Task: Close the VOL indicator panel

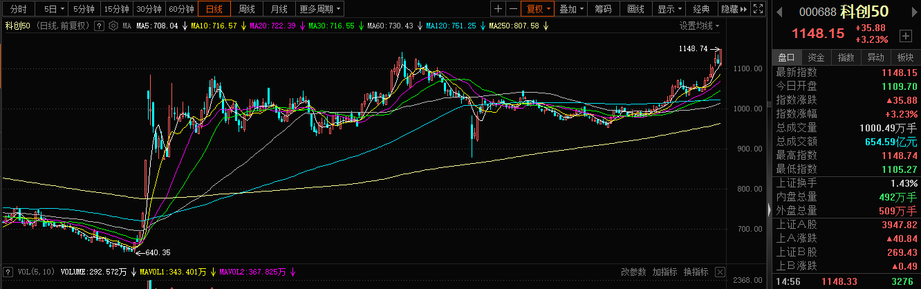Action: tap(720, 272)
